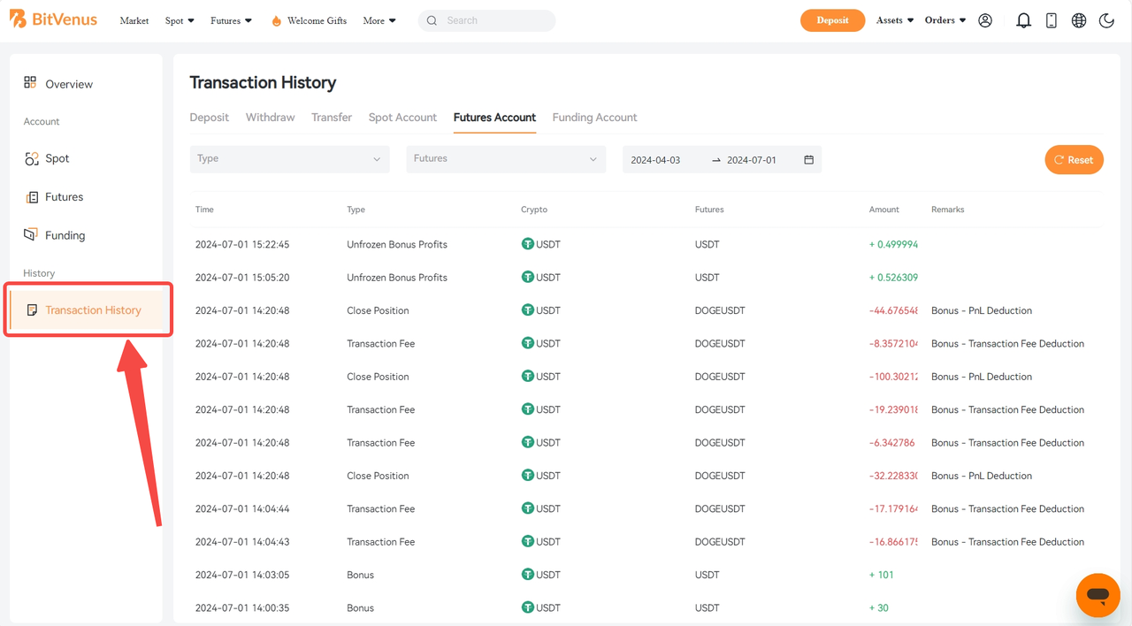Image resolution: width=1132 pixels, height=626 pixels.
Task: Open the Futures filter dropdown
Action: (506, 159)
